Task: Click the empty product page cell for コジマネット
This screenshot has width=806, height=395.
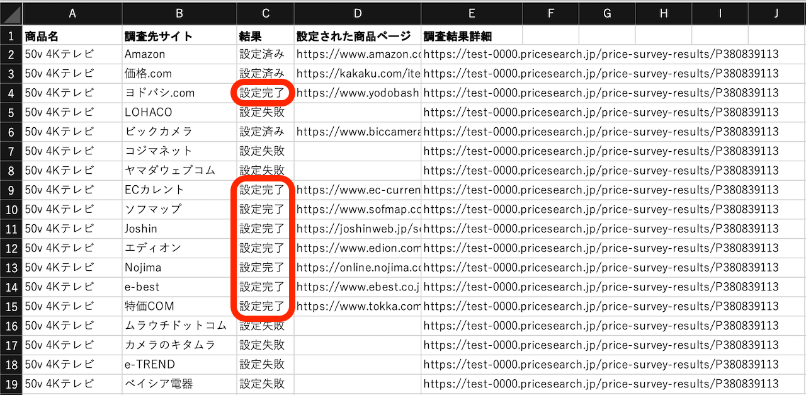Action: (x=358, y=151)
